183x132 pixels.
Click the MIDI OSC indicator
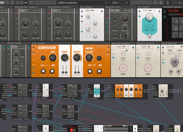[167, 3]
